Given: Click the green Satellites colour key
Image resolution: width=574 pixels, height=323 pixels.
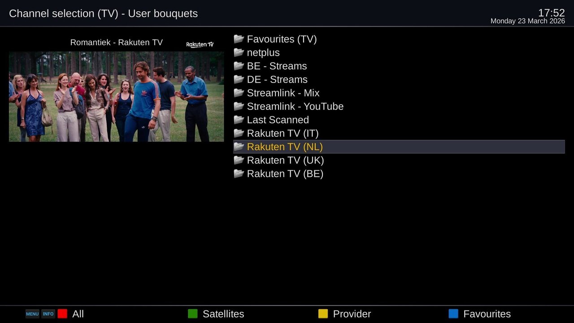Looking at the screenshot, I should (x=192, y=314).
